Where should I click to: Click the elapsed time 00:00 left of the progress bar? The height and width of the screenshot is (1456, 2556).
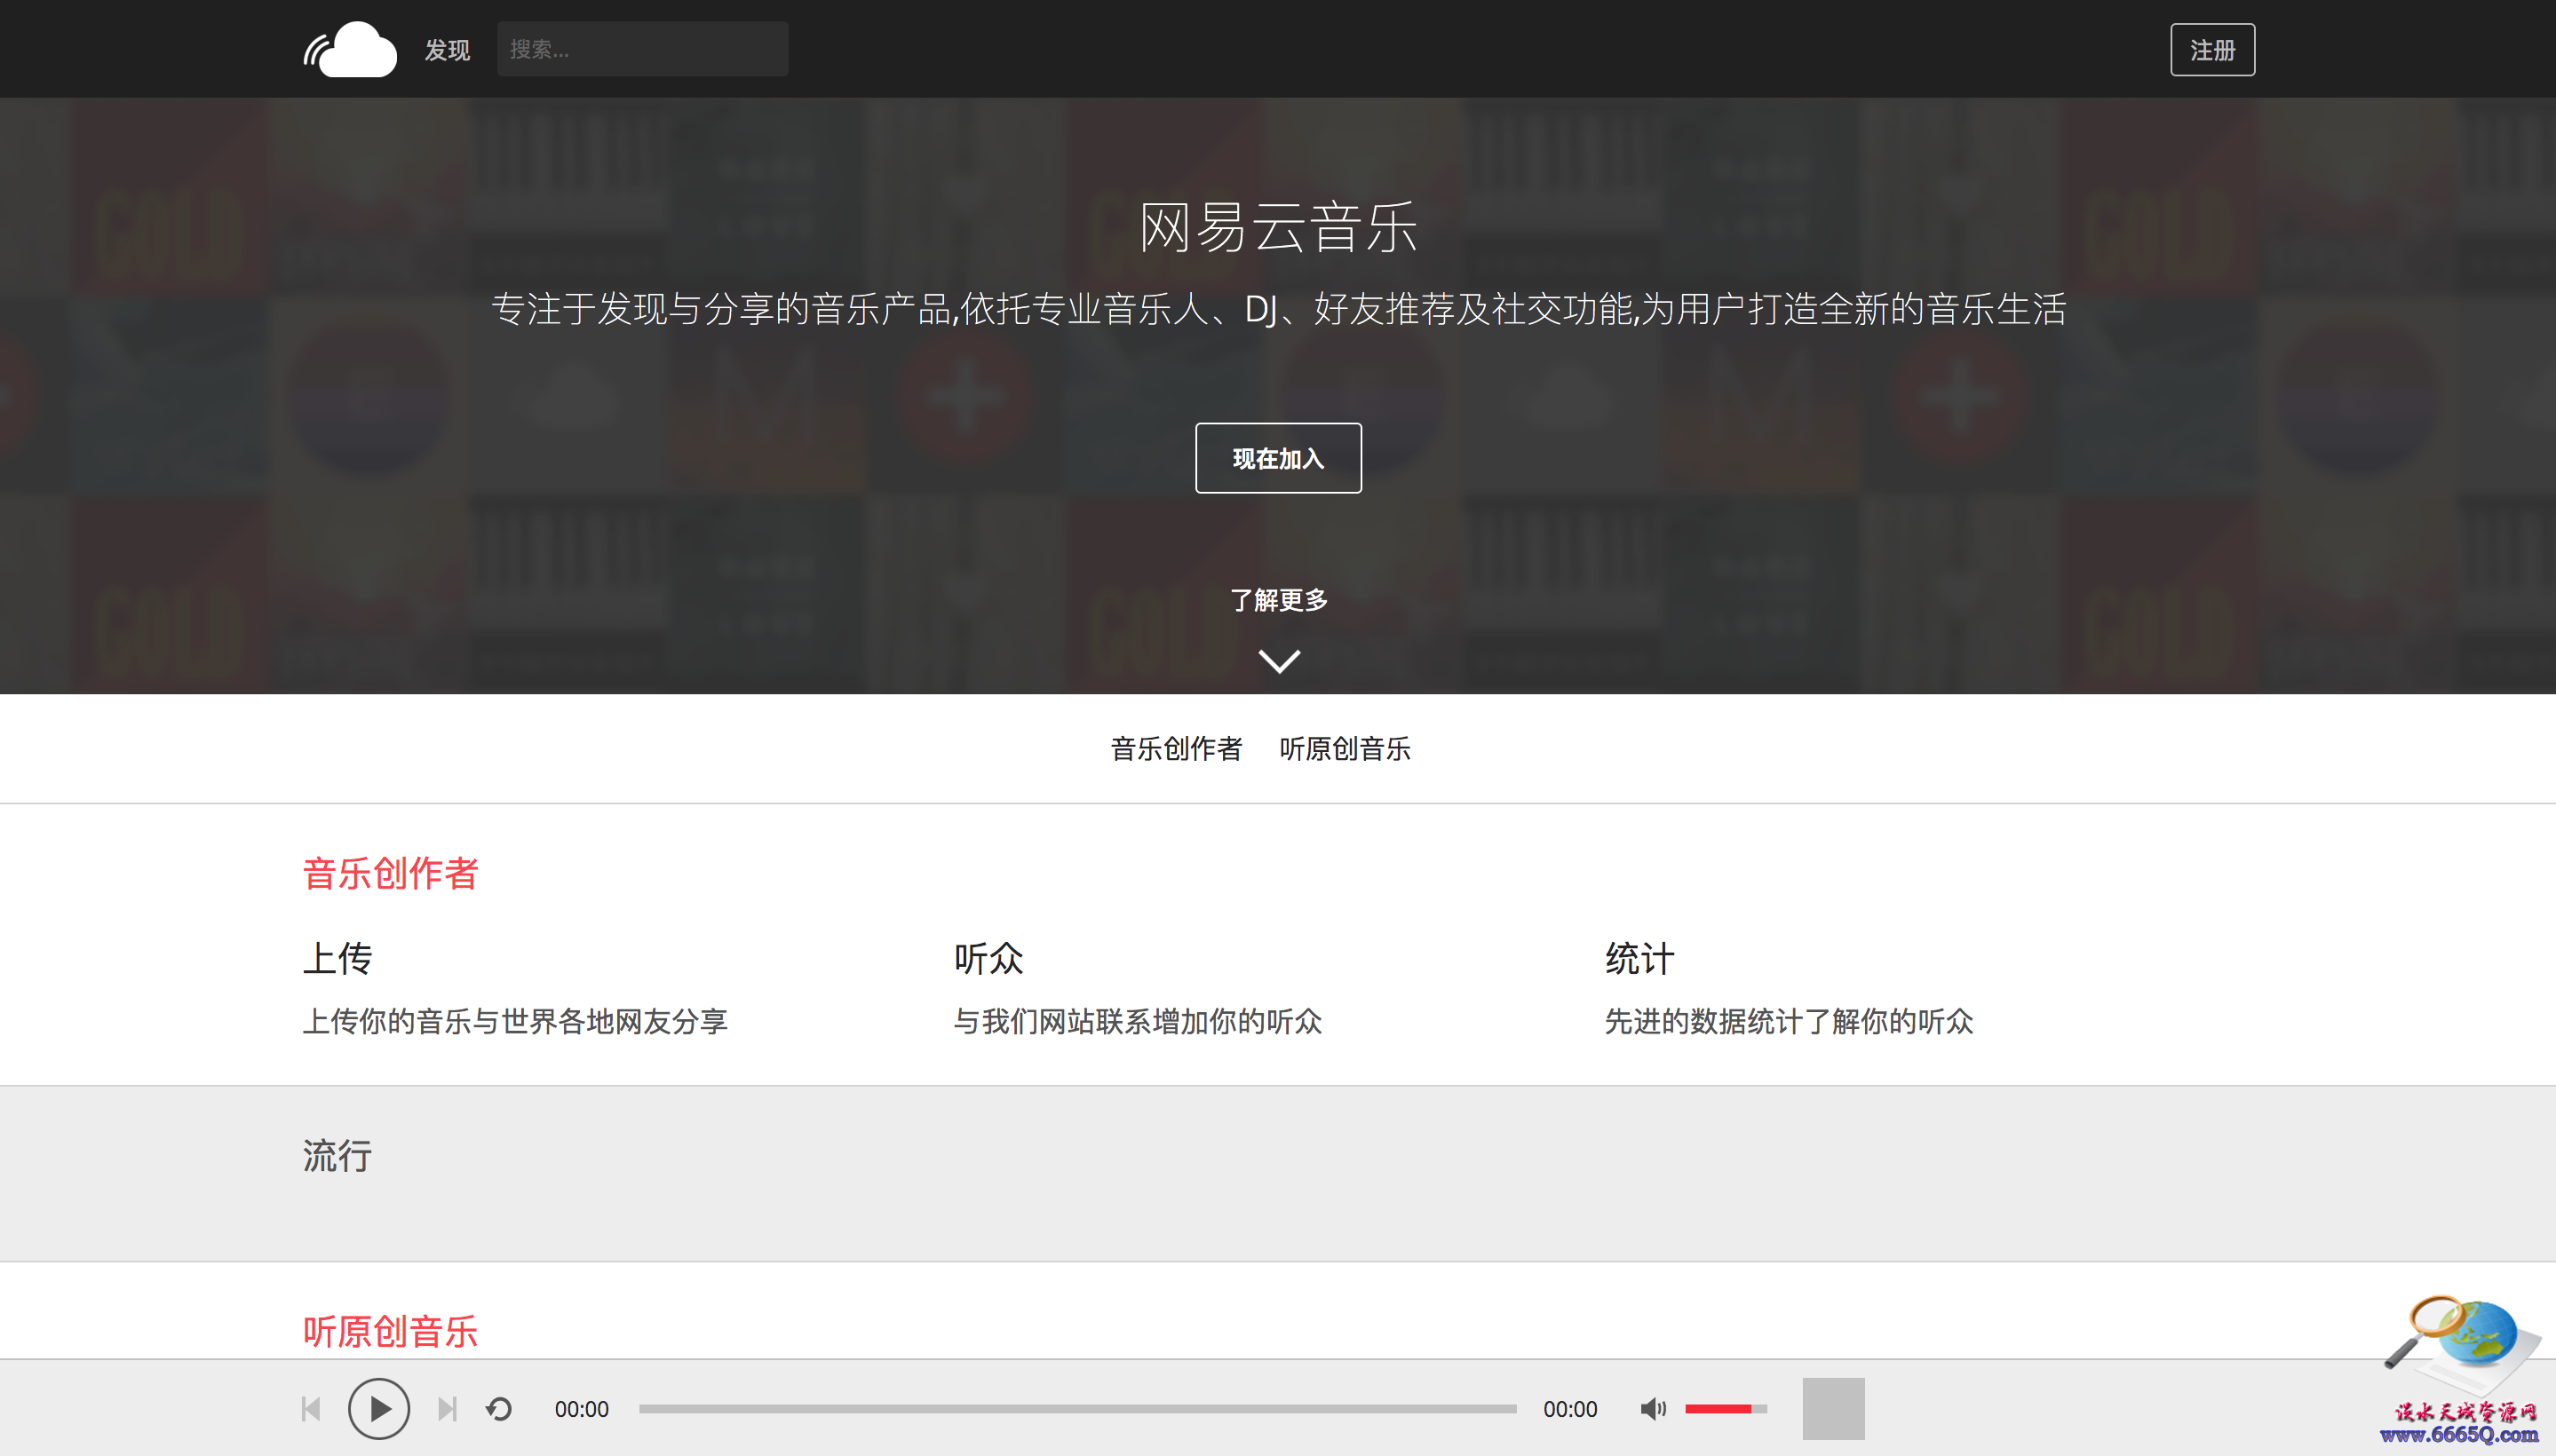tap(581, 1409)
